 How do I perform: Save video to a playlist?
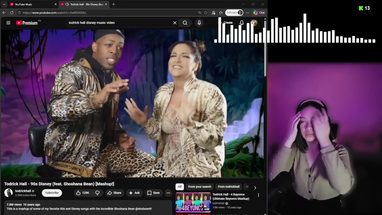(153, 193)
